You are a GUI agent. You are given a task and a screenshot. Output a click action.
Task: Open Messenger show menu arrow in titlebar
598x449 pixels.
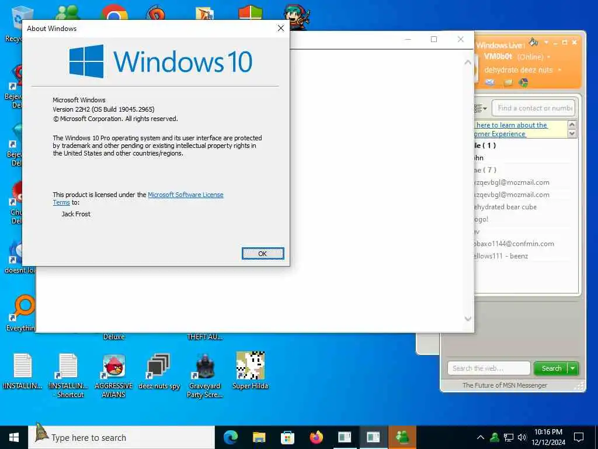pos(546,42)
